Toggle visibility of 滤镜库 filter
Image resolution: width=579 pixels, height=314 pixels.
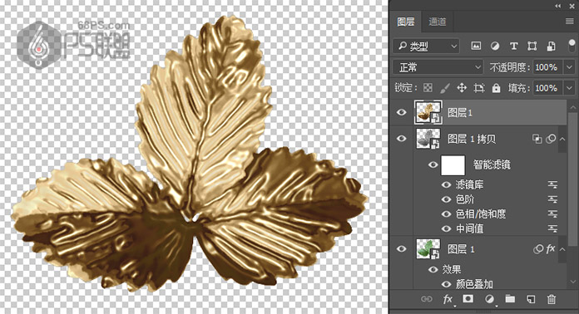point(447,184)
